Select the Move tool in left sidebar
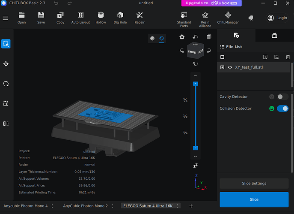This screenshot has height=214, width=294. pos(6,64)
